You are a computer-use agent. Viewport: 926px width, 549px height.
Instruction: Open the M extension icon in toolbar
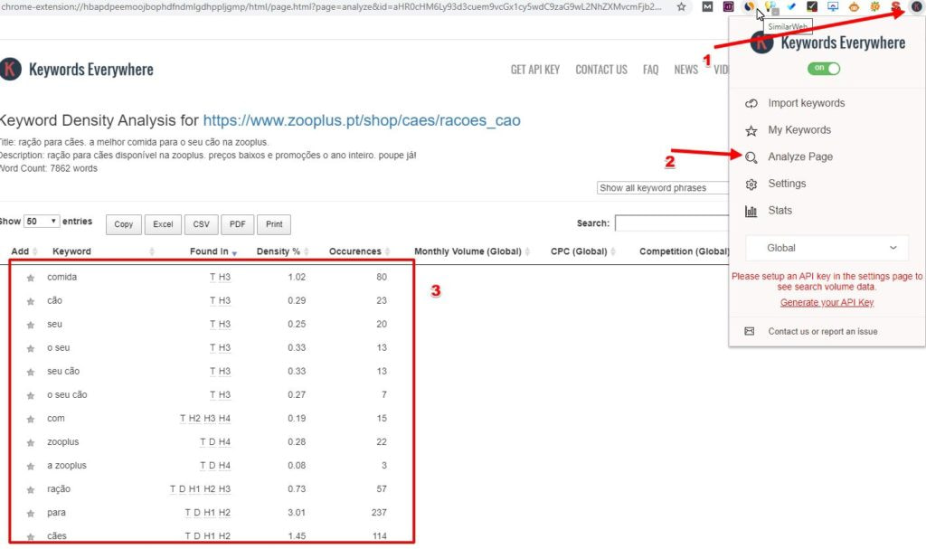point(707,7)
